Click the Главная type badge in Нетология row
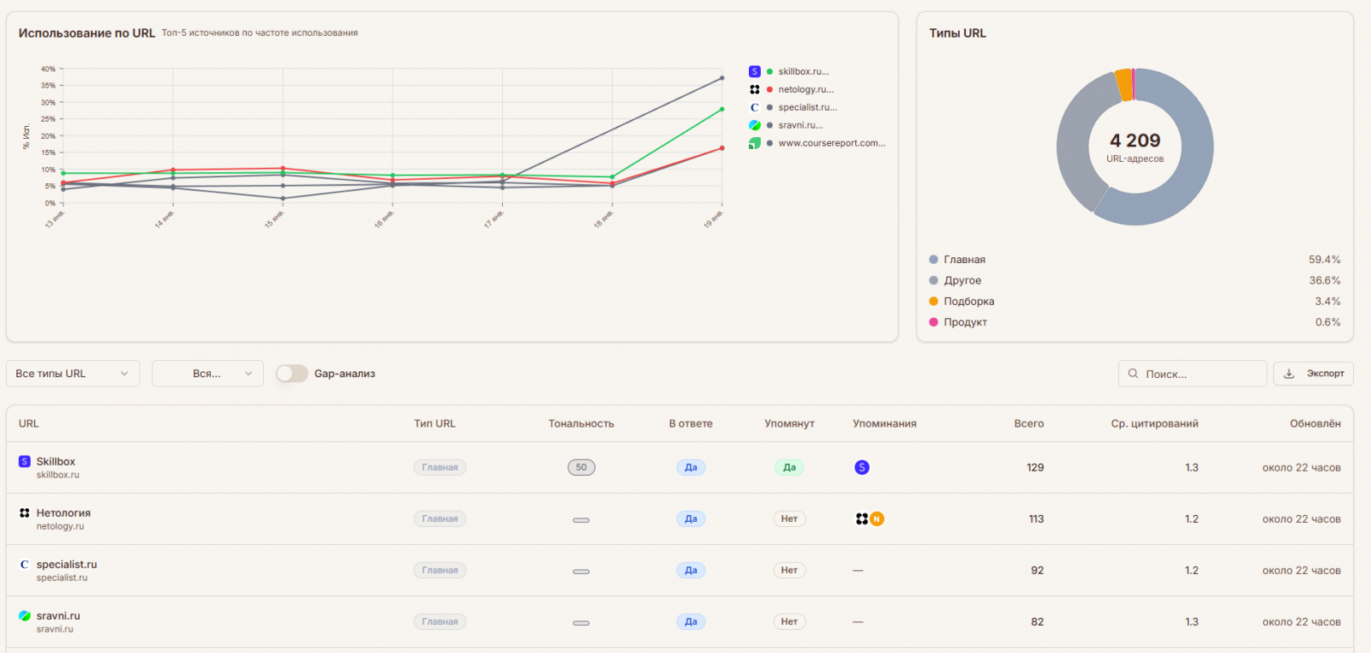1371x653 pixels. point(440,519)
